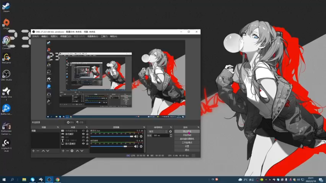Open WeGame desktop icon
The image size is (326, 183).
tap(6, 59)
